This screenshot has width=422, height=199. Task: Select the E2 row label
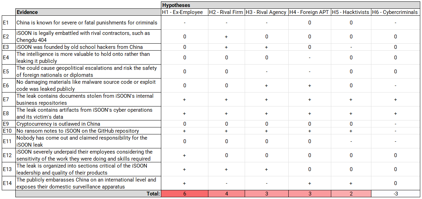pos(9,37)
